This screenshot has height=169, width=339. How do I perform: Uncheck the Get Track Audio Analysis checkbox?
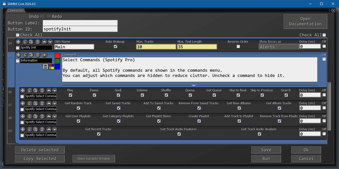[260, 134]
